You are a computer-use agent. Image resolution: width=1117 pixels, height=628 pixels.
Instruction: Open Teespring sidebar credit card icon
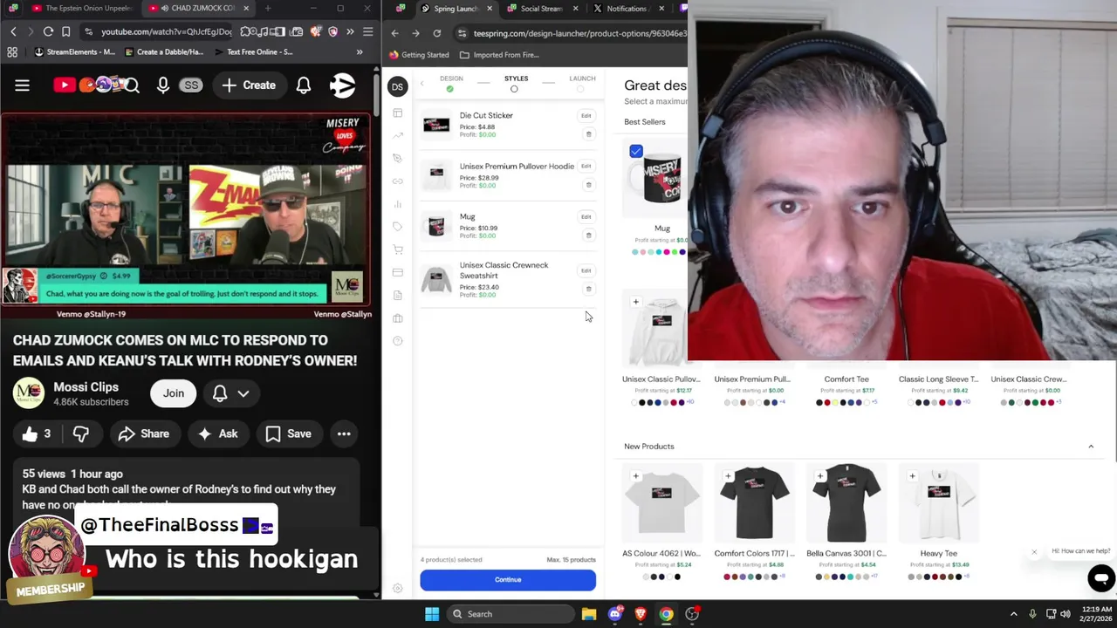click(x=398, y=272)
